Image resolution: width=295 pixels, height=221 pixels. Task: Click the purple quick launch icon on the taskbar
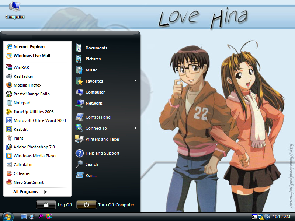tap(41, 217)
